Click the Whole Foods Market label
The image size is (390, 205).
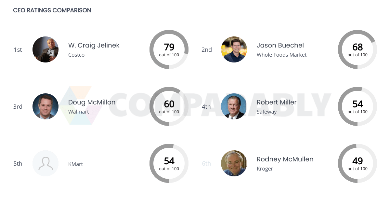coord(281,55)
